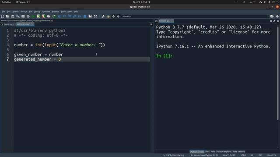Open the PYTHONPATH manager

coord(108,17)
